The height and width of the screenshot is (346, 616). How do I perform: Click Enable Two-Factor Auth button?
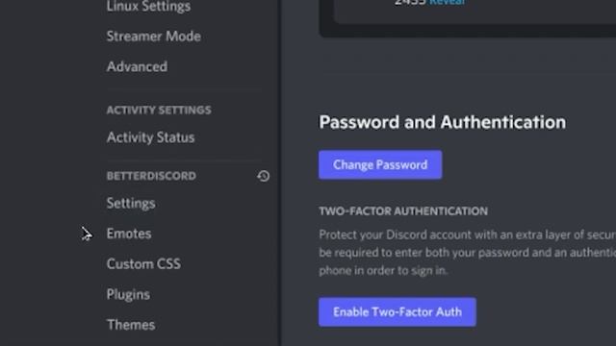tap(398, 311)
